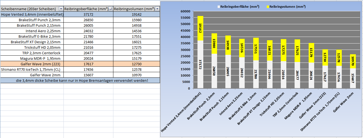Select table cell with surface value 26850
Screen dimensions: 363x138
(89, 20)
